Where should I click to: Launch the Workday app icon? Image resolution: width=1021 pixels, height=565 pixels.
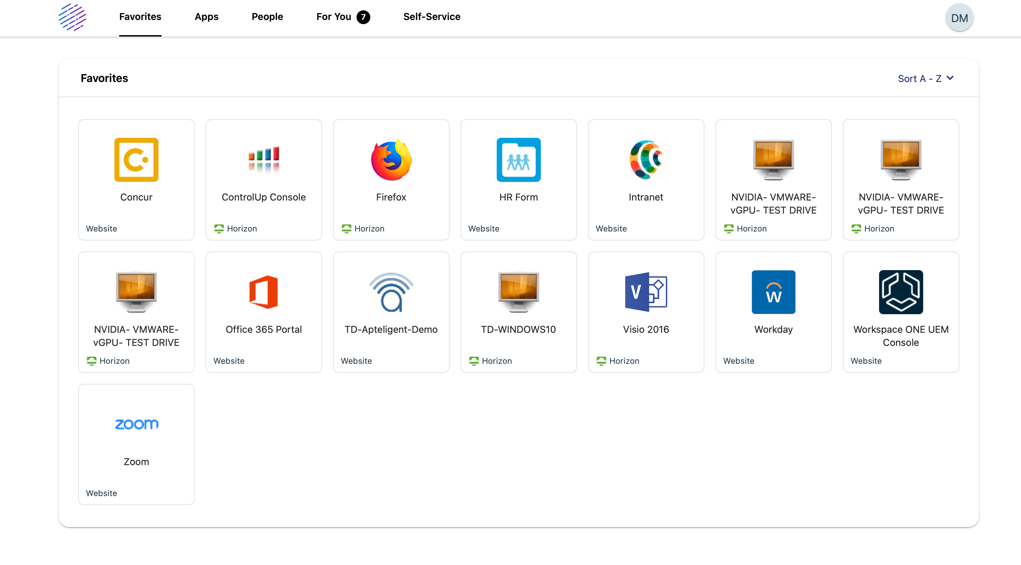pos(773,292)
